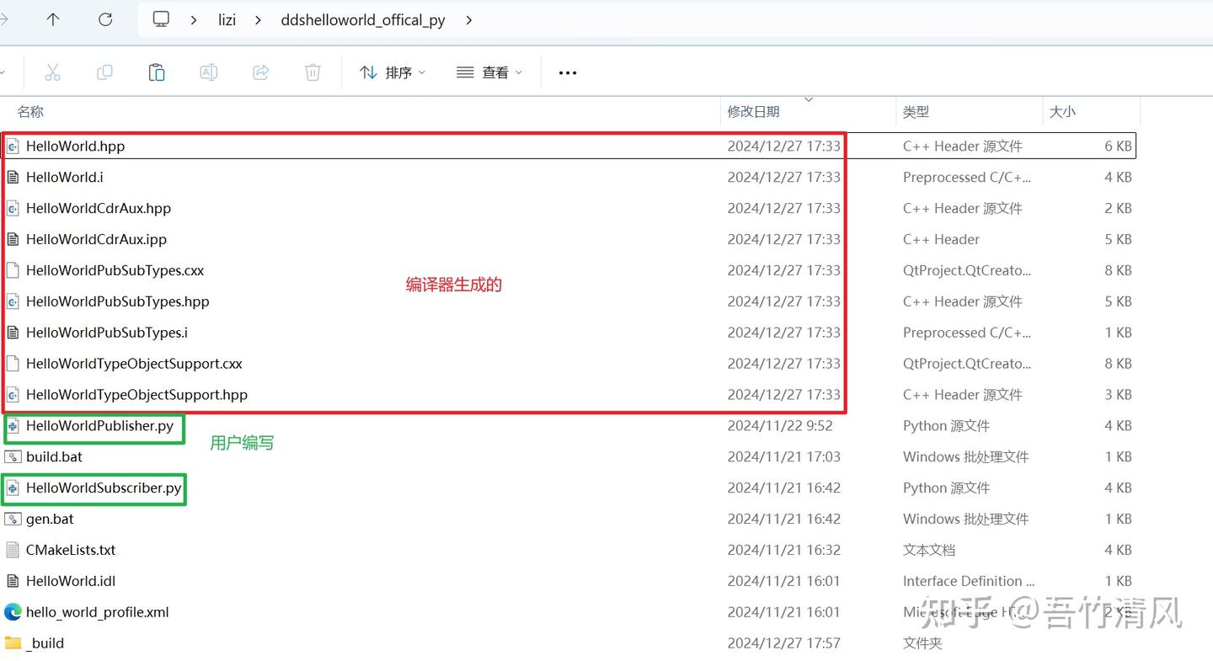Select file HelloWorldSubscriber.py
This screenshot has width=1213, height=661.
click(104, 488)
